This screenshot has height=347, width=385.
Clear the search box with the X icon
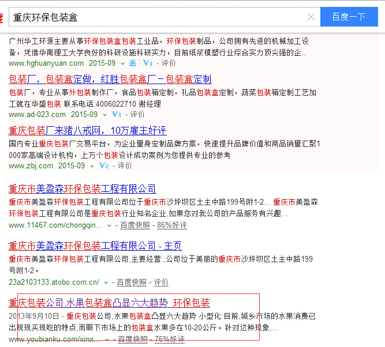tap(311, 17)
